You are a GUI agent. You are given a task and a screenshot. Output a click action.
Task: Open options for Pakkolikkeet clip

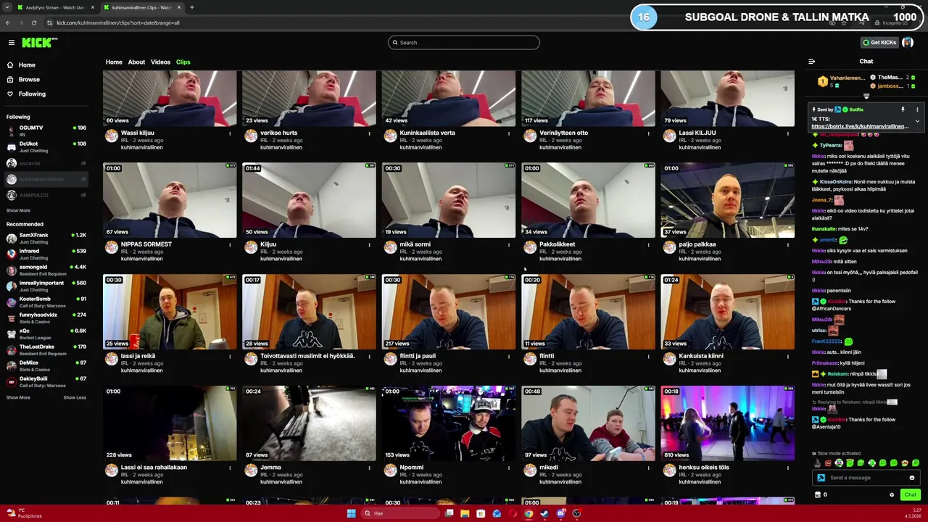648,245
